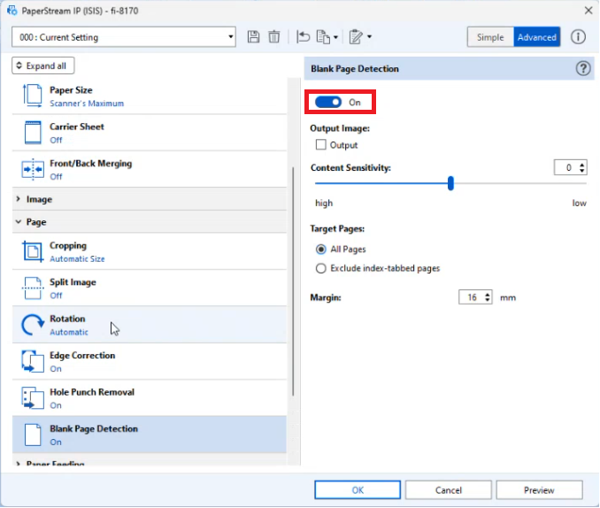600x508 pixels.
Task: Click the Preview button
Action: [539, 490]
